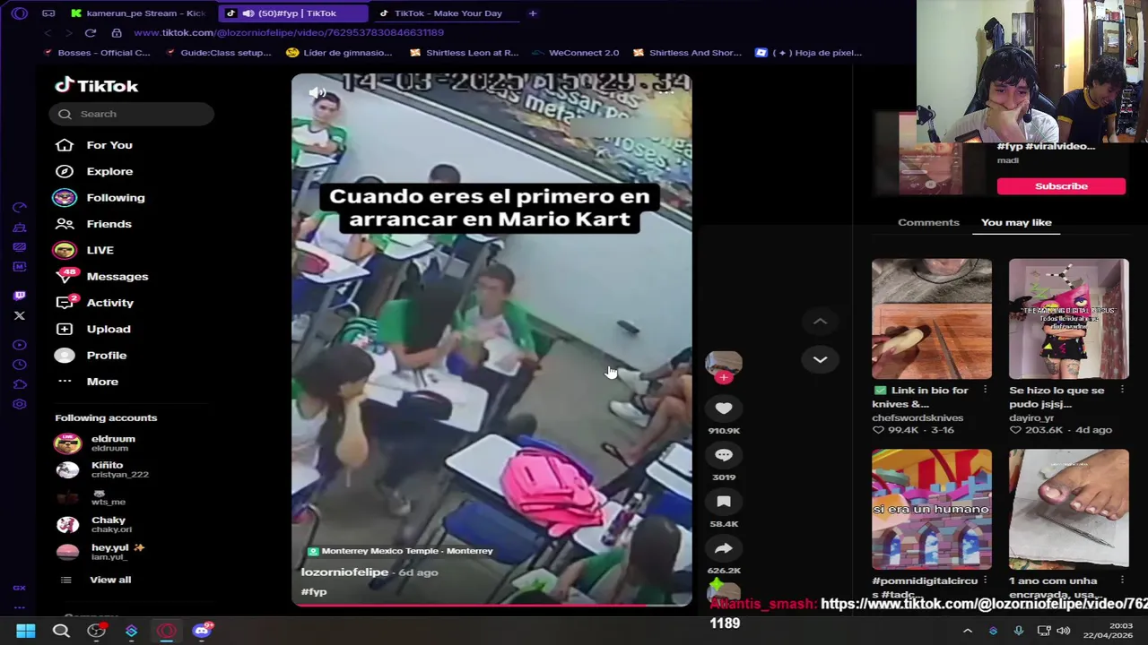Open options for '#pomnidigitalcircus' video
Image resolution: width=1148 pixels, height=645 pixels.
(x=985, y=580)
